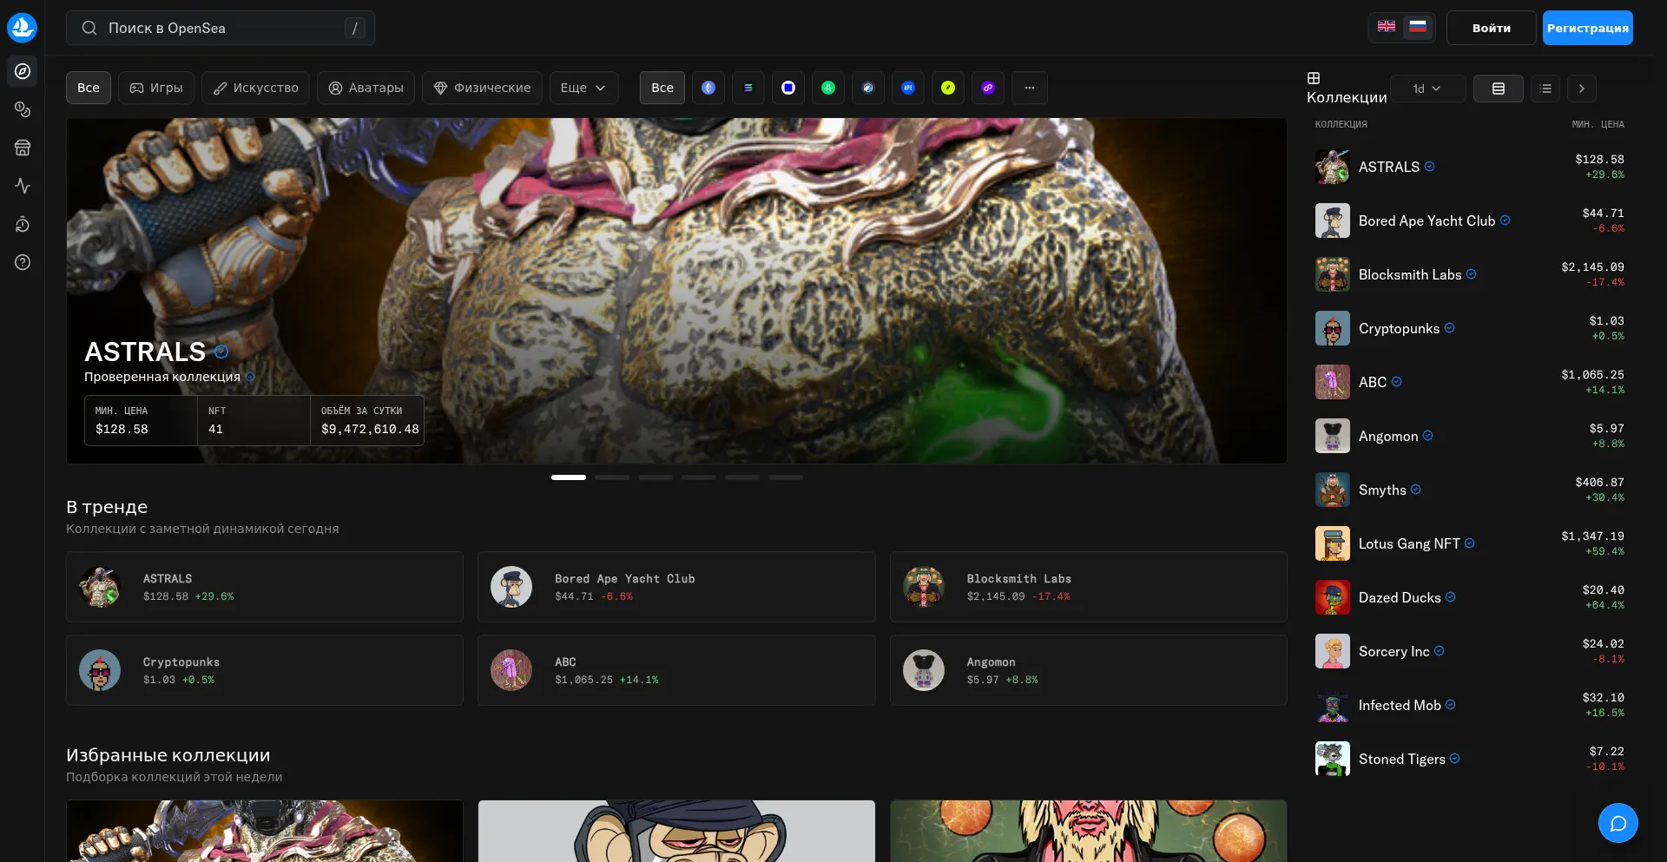Open the chat support bubble icon
This screenshot has width=1667, height=862.
1618,823
